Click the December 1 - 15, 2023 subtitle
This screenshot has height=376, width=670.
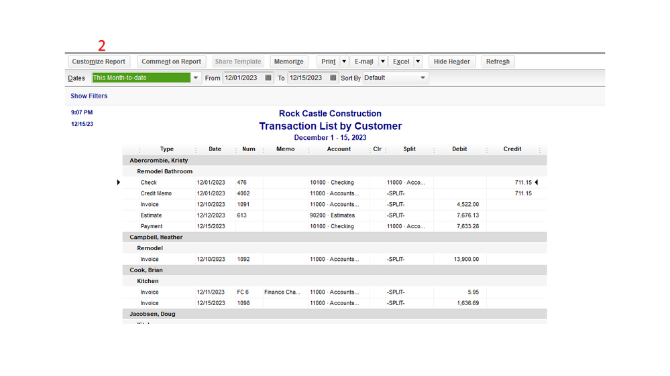330,138
